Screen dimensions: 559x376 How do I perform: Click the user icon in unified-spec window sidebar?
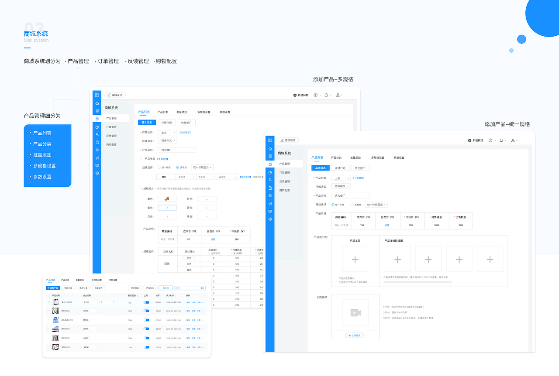[270, 180]
